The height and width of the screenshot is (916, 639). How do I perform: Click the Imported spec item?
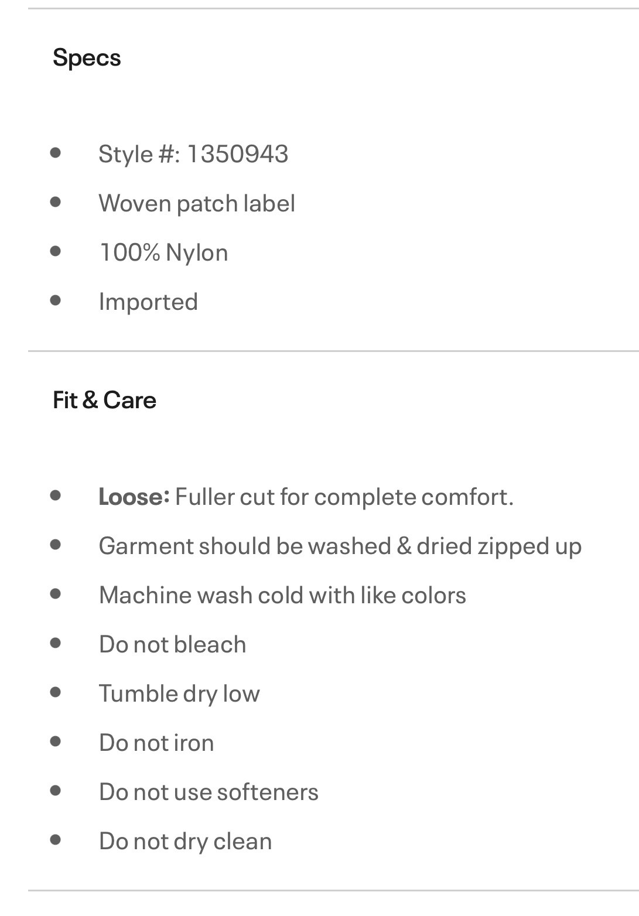click(x=148, y=302)
